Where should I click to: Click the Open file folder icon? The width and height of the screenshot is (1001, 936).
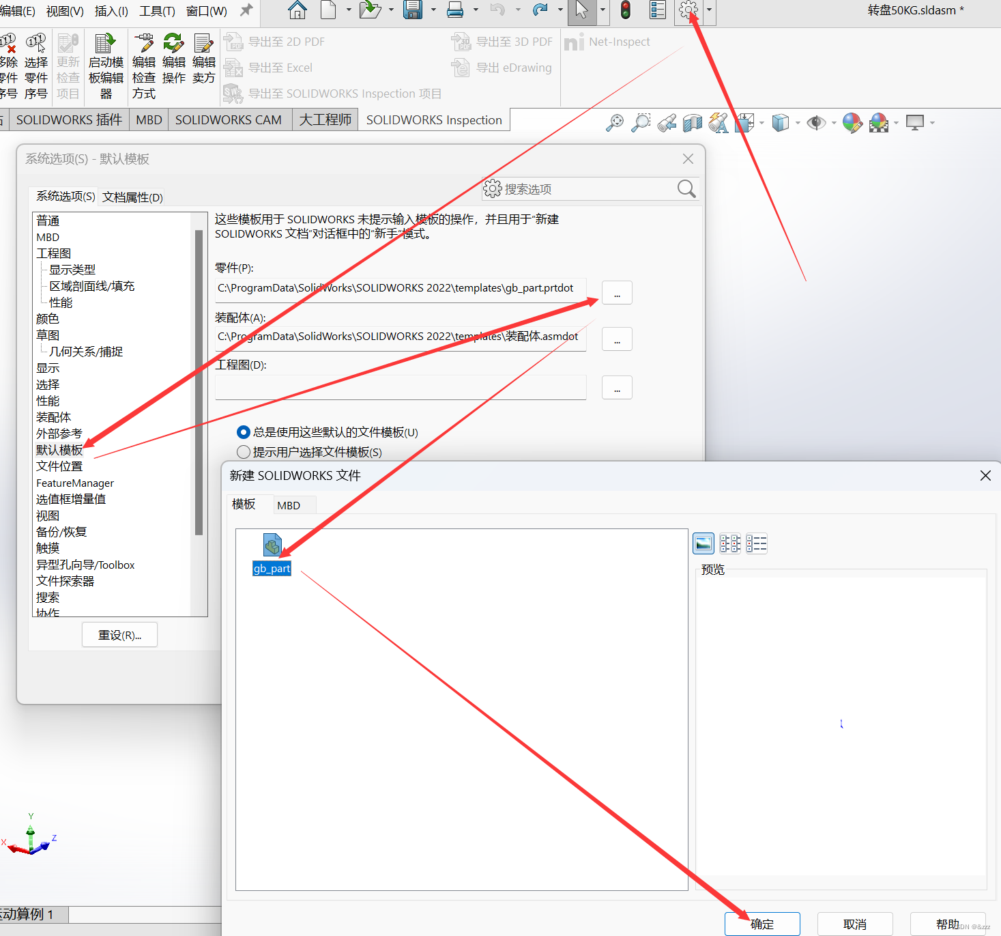369,10
